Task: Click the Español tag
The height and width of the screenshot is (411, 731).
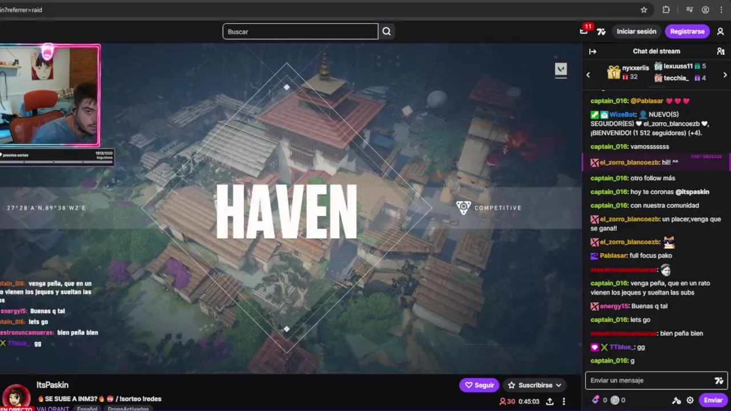Action: click(x=87, y=409)
